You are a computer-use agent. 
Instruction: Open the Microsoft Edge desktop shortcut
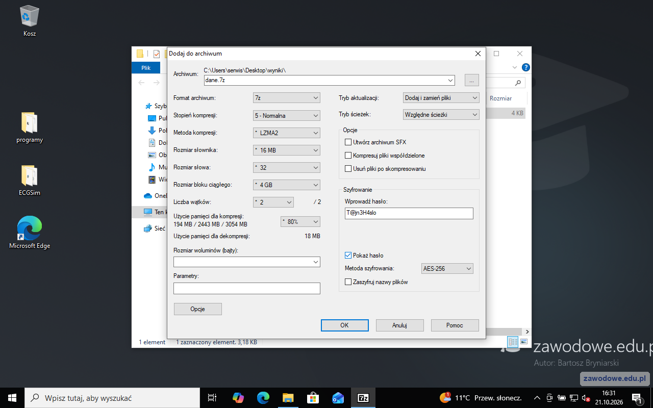(x=29, y=233)
